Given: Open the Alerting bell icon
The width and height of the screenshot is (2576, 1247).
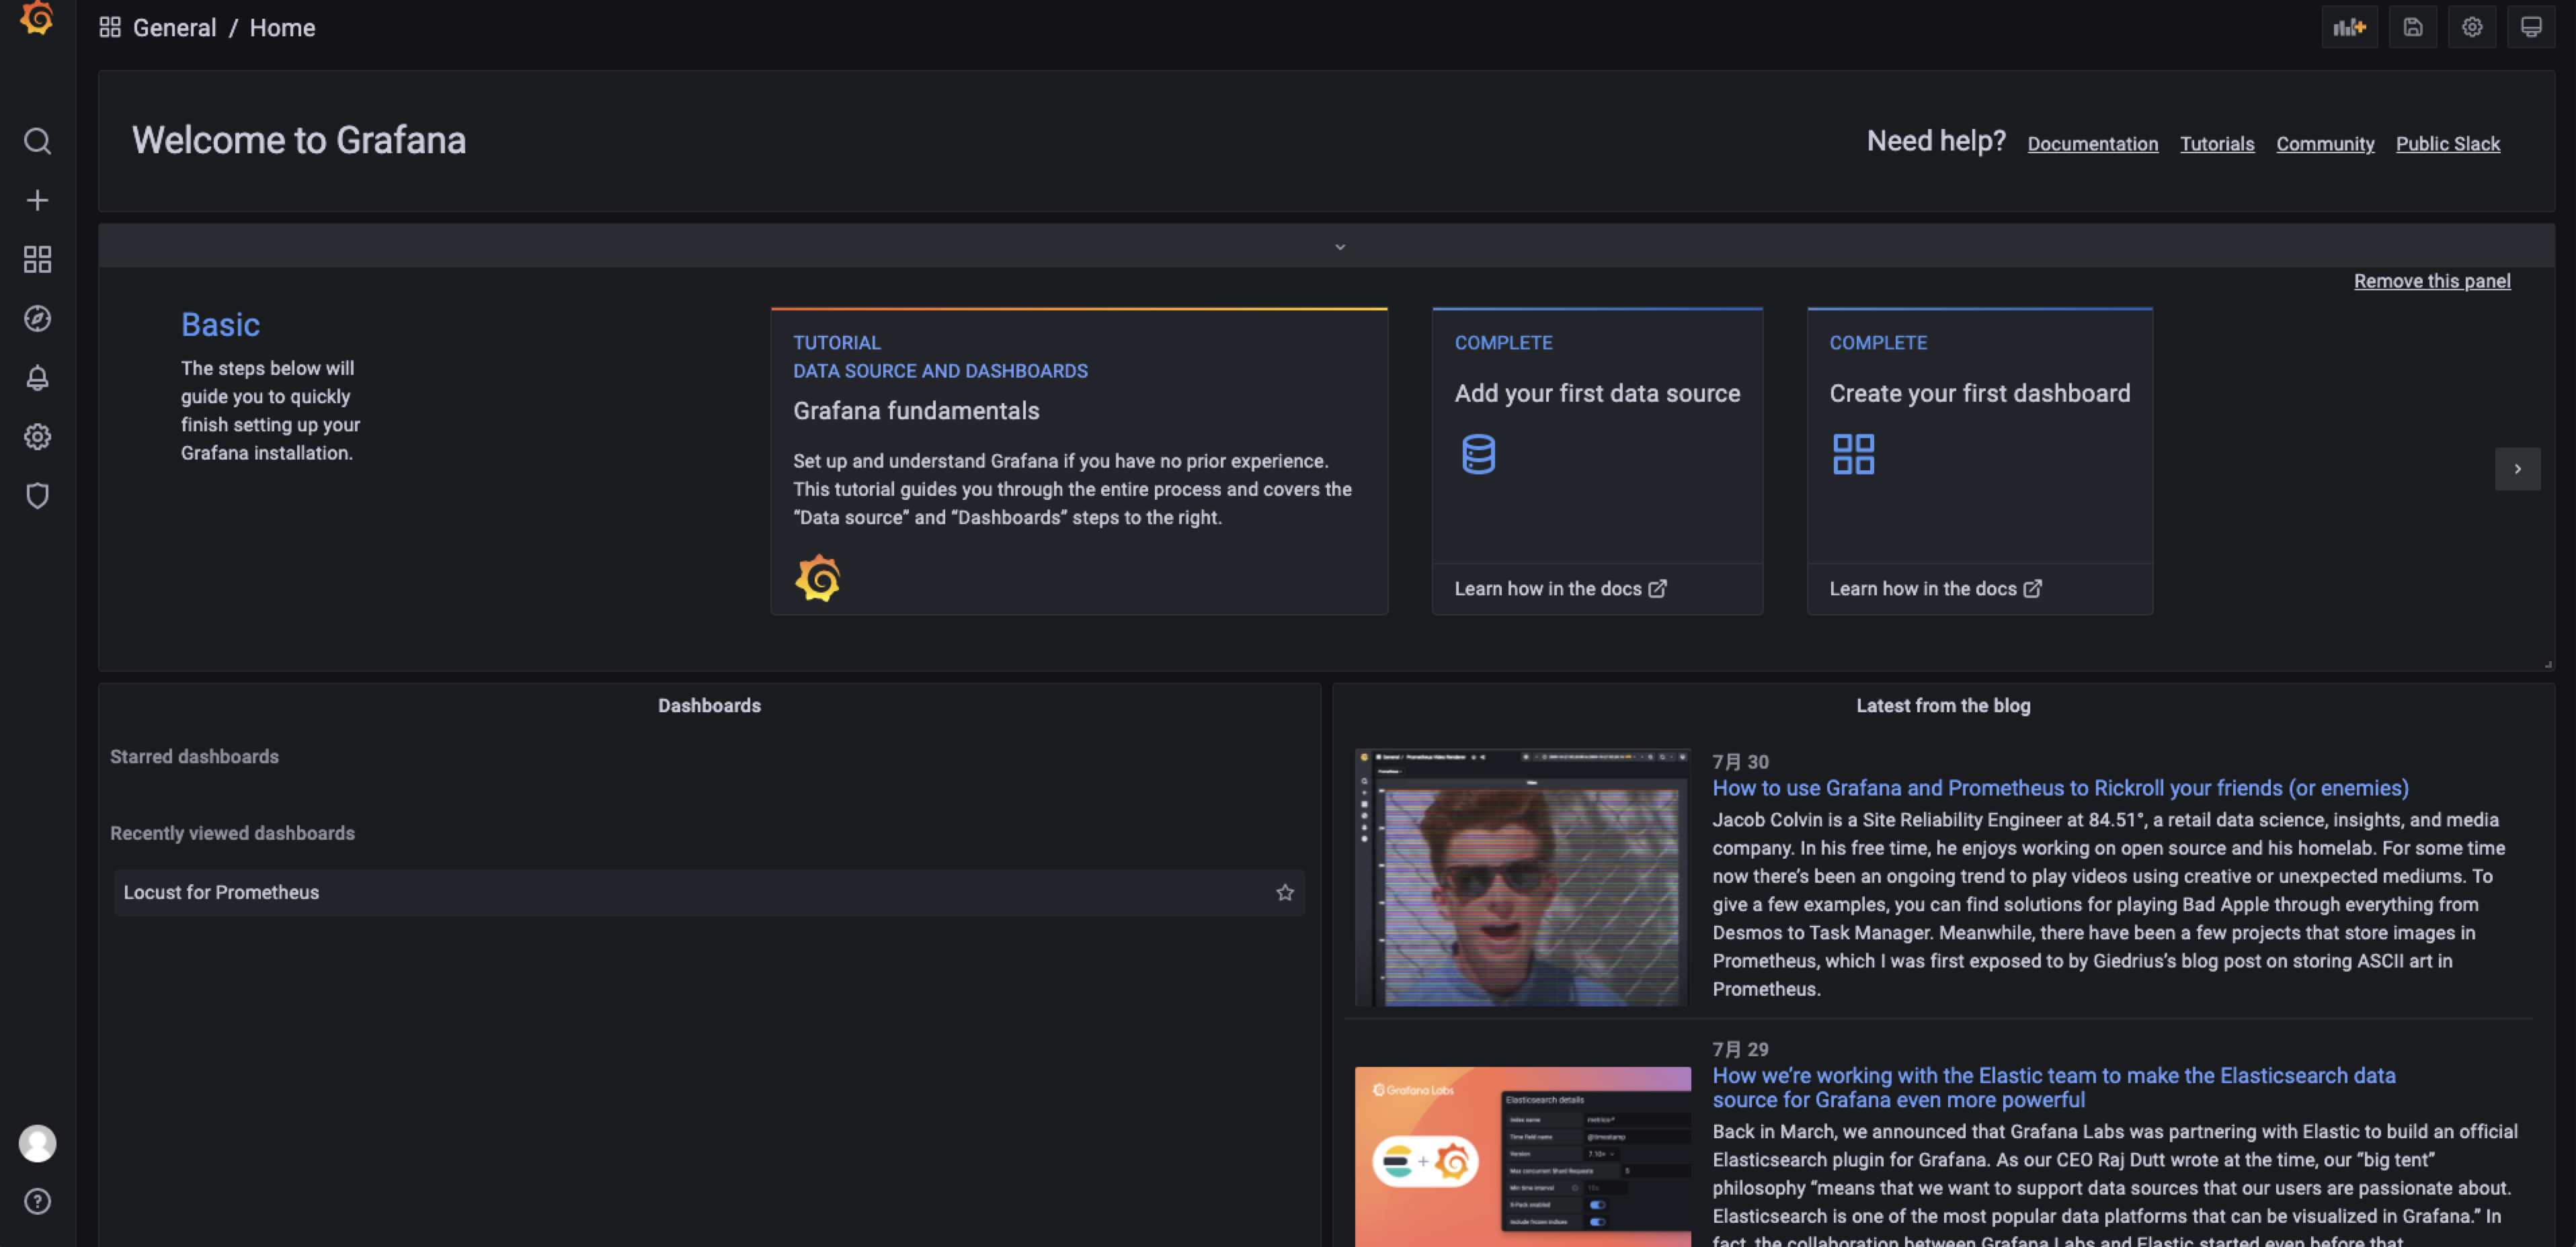Looking at the screenshot, I should 37,378.
